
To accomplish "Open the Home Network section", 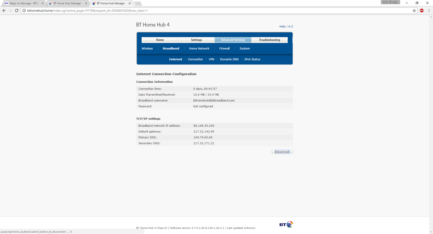I will tap(199, 48).
